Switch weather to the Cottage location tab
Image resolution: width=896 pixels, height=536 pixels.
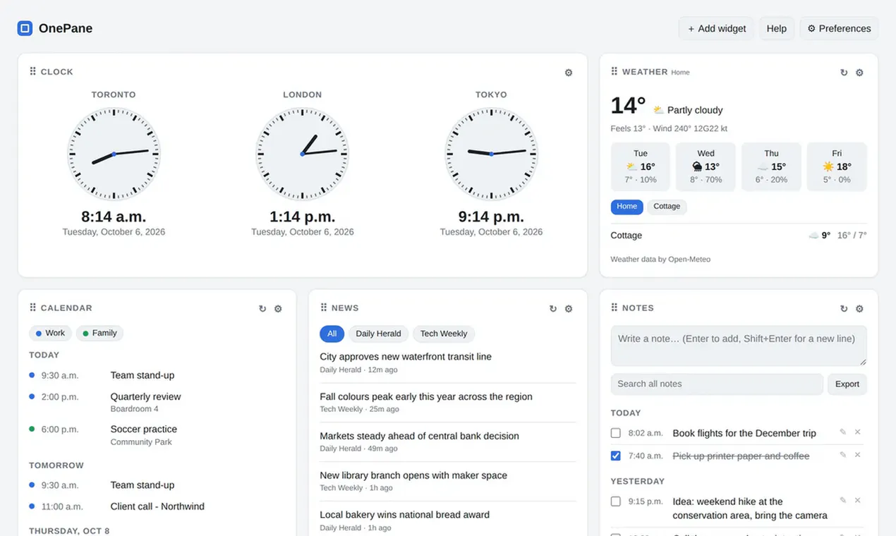click(667, 207)
